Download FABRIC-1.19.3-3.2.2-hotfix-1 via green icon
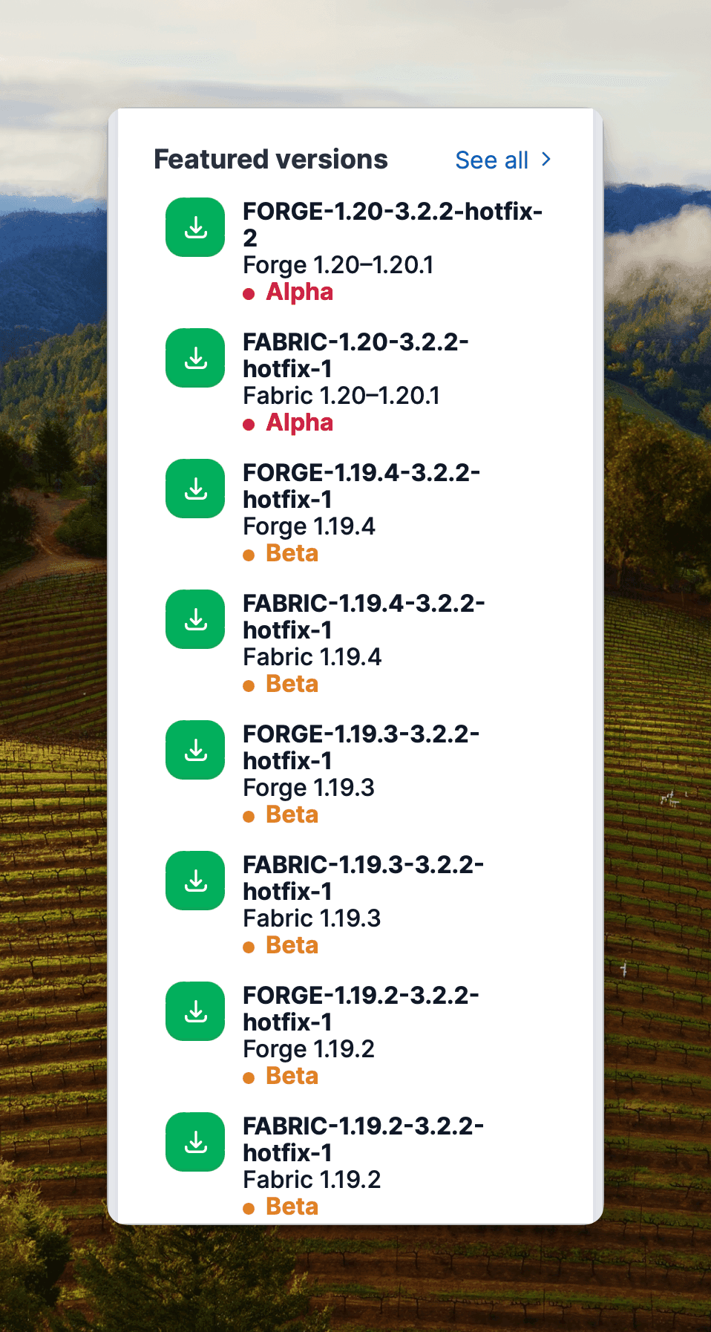 coord(195,881)
